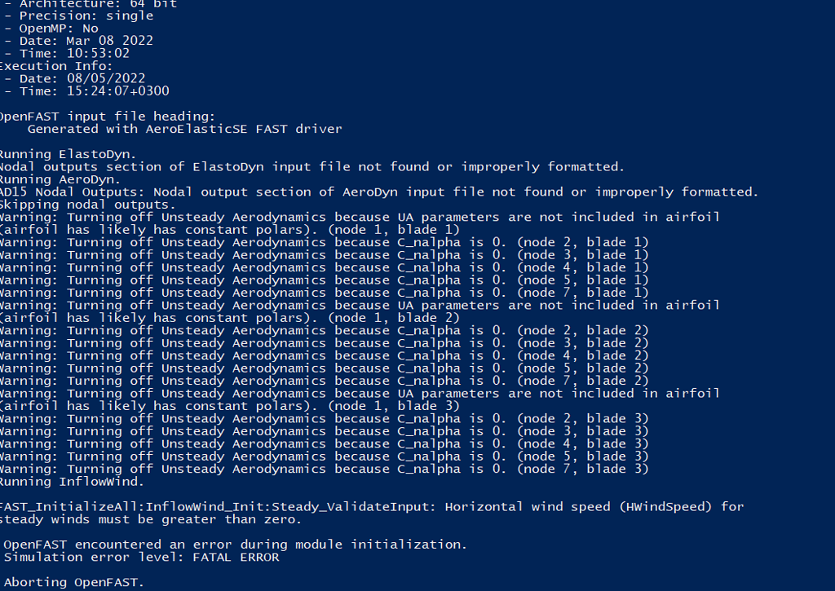Click the 'Aborting OpenFAST.' line

point(74,583)
